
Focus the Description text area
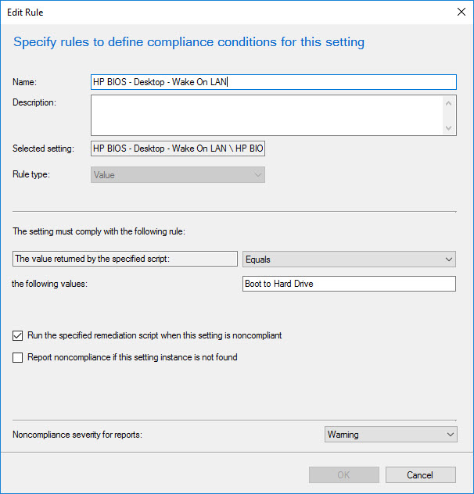coord(266,116)
